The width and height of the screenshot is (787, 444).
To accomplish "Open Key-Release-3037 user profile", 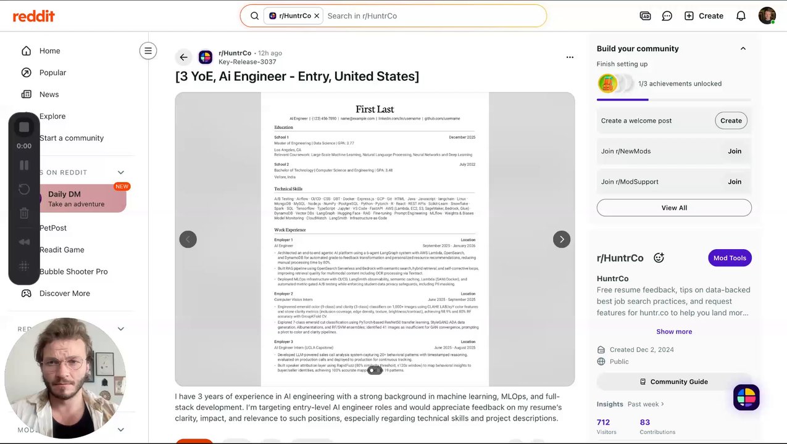I will click(247, 62).
